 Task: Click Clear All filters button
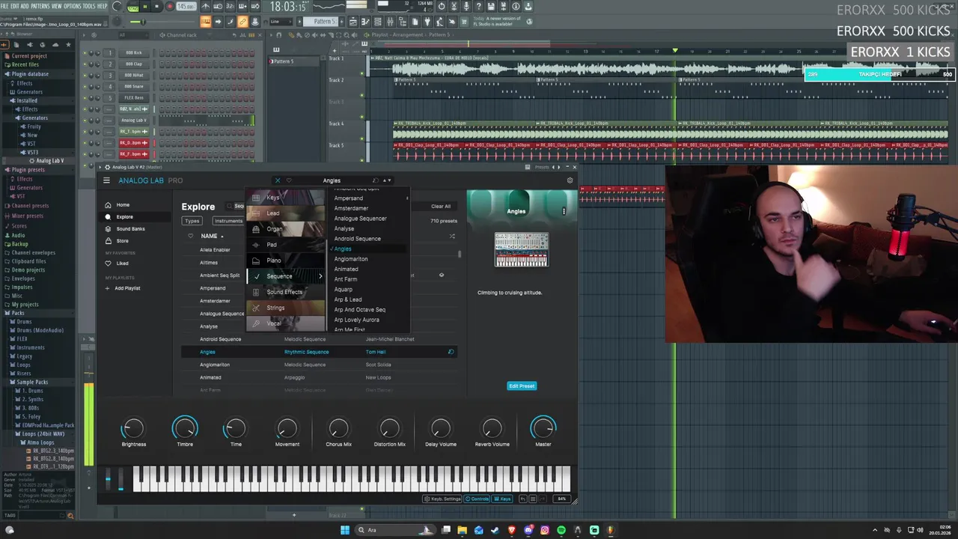coord(441,206)
